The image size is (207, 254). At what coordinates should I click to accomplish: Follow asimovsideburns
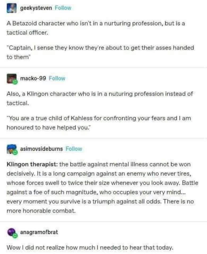[74, 149]
